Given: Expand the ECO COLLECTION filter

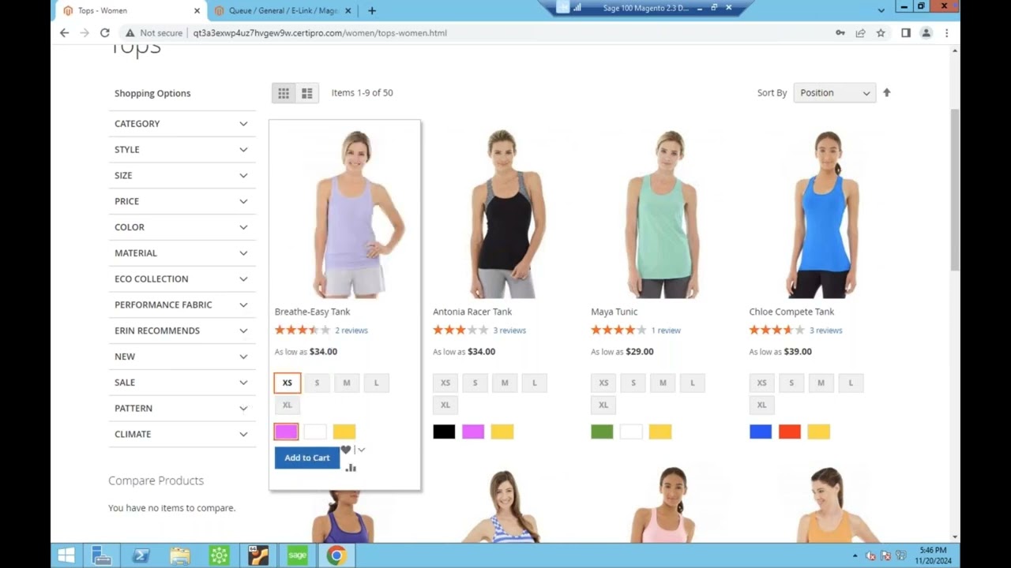Looking at the screenshot, I should tap(182, 279).
